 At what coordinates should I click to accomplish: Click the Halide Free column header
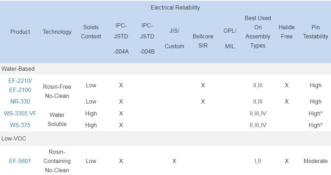pyautogui.click(x=287, y=32)
